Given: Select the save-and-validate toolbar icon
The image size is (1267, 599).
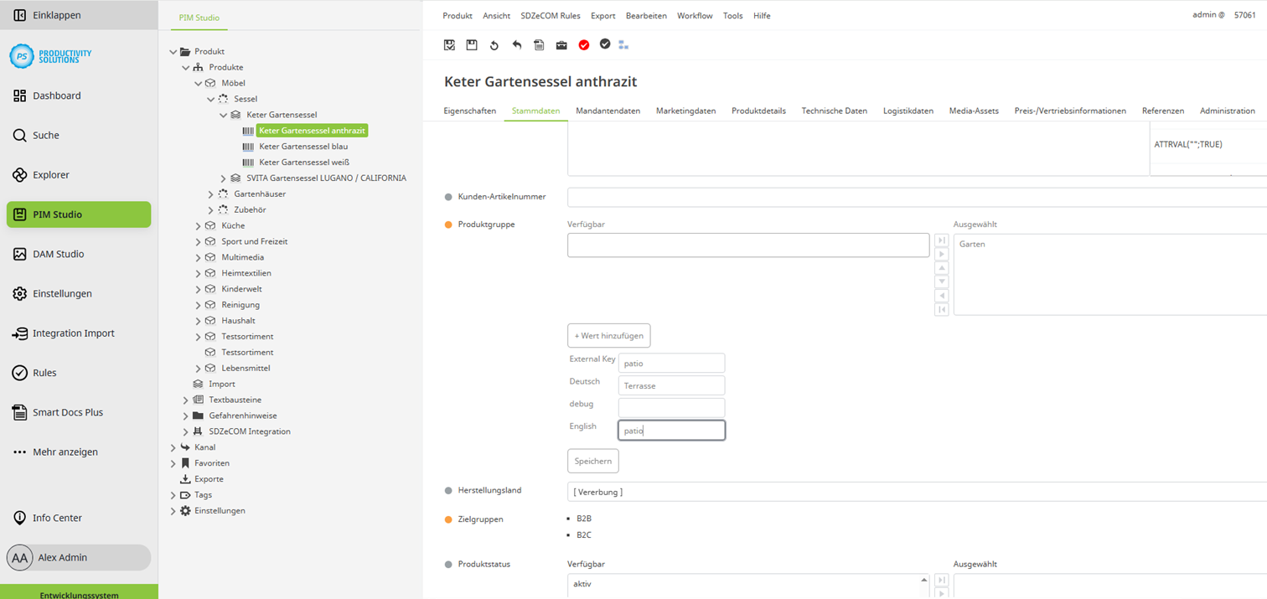Looking at the screenshot, I should (x=450, y=44).
